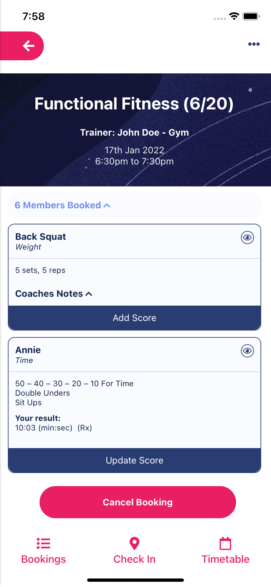Image resolution: width=271 pixels, height=587 pixels.
Task: Update your Annie workout score
Action: click(x=134, y=460)
